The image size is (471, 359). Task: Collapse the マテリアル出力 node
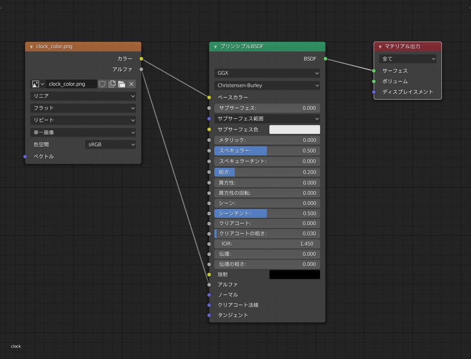[380, 46]
